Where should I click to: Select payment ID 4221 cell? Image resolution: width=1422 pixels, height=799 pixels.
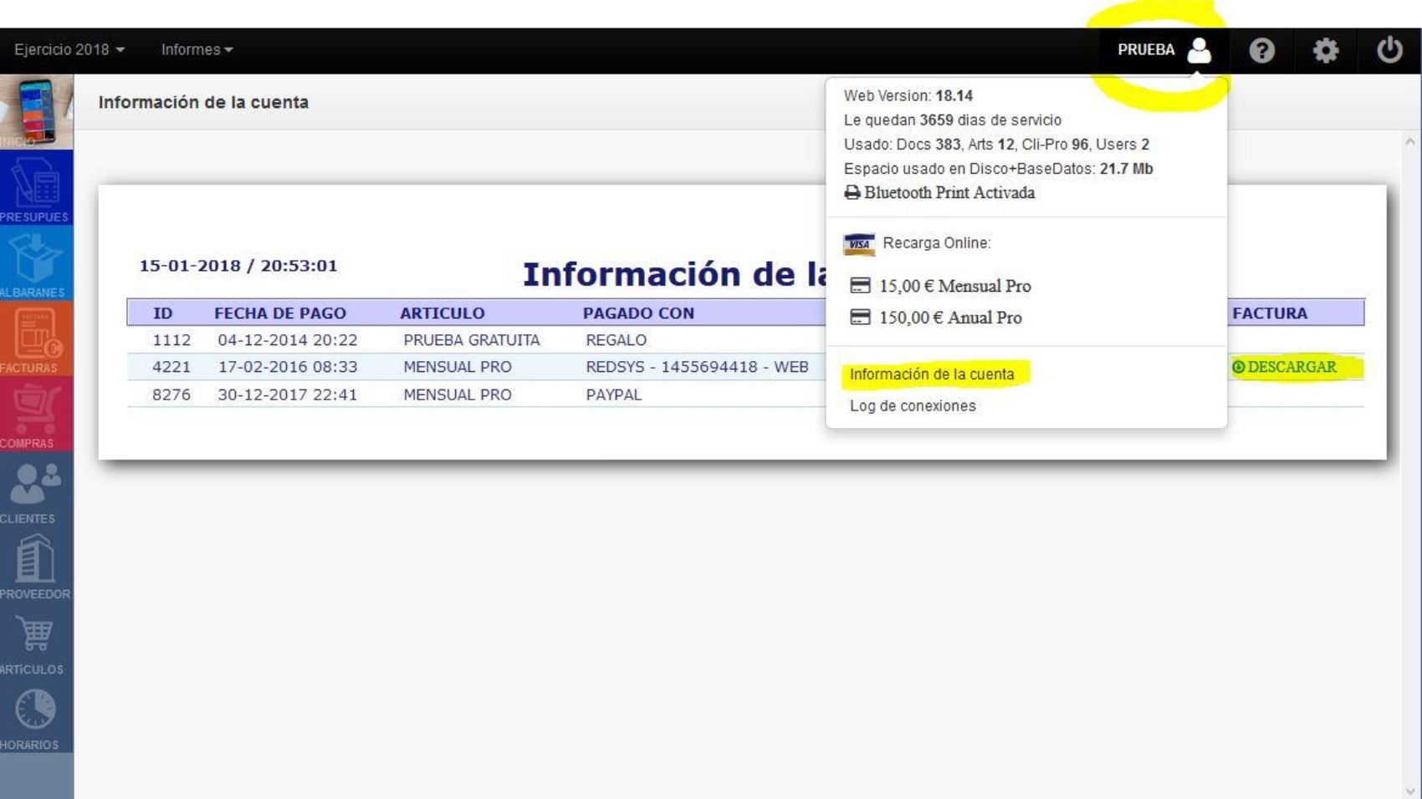171,367
